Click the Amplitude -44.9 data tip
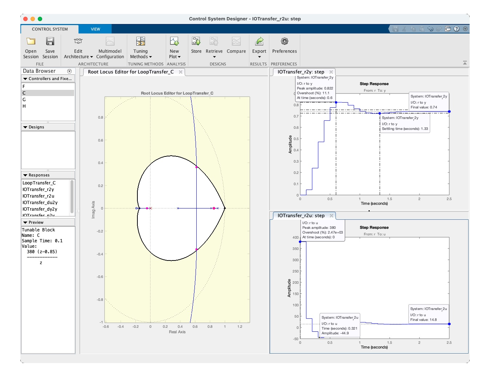This screenshot has height=390, width=490. [x=340, y=325]
